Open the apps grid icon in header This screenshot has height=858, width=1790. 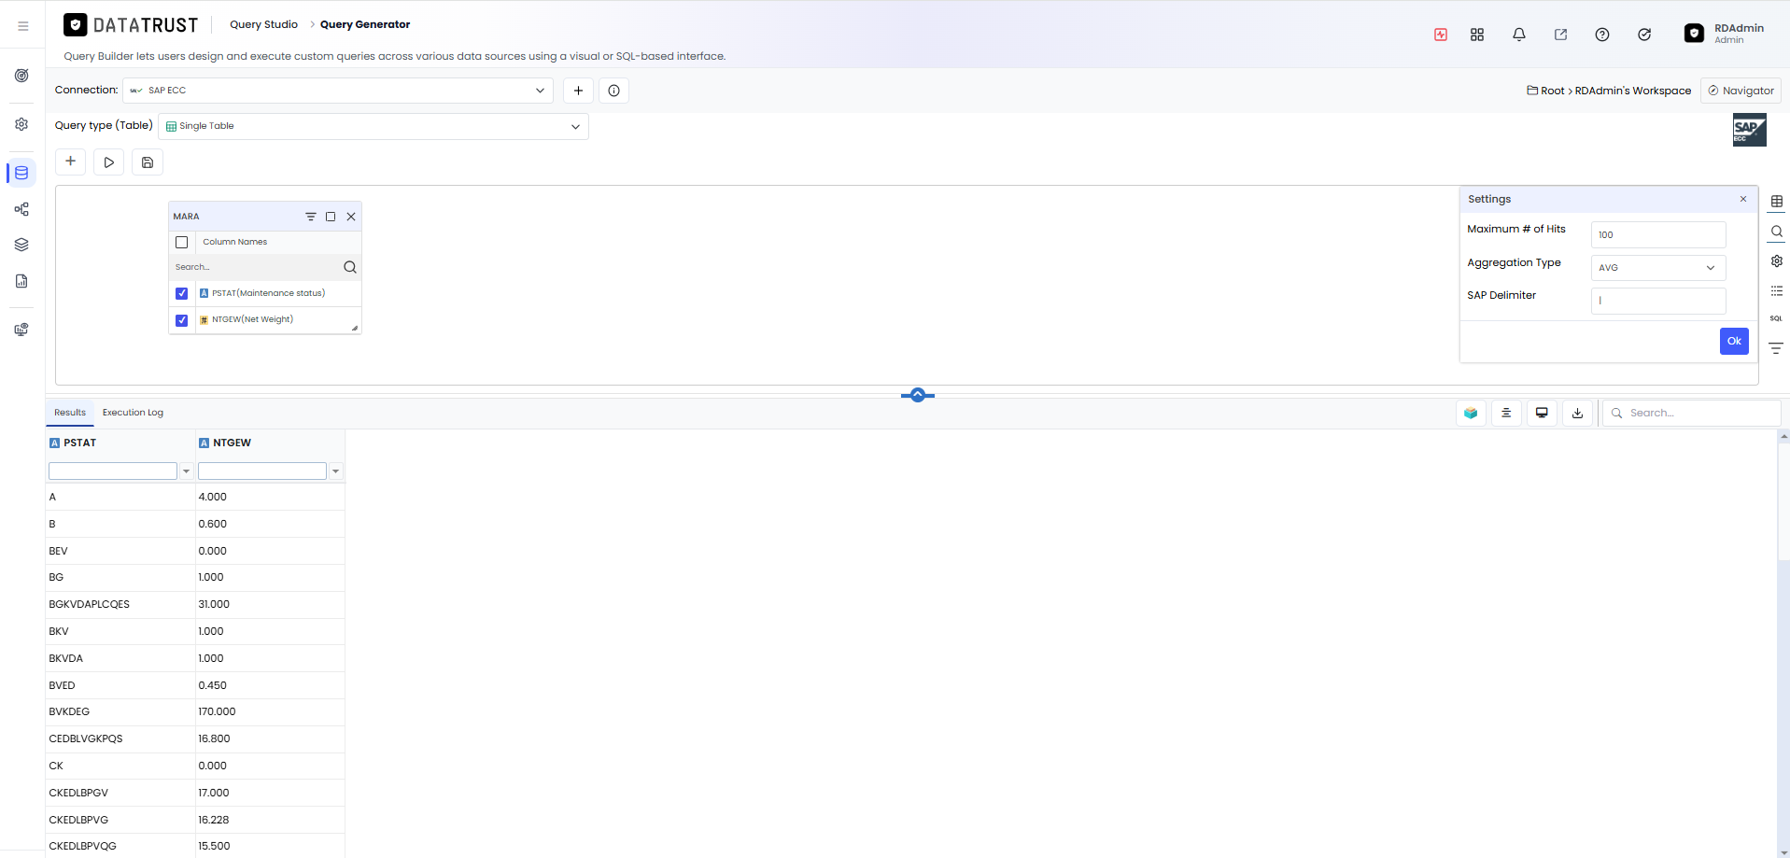point(1477,35)
